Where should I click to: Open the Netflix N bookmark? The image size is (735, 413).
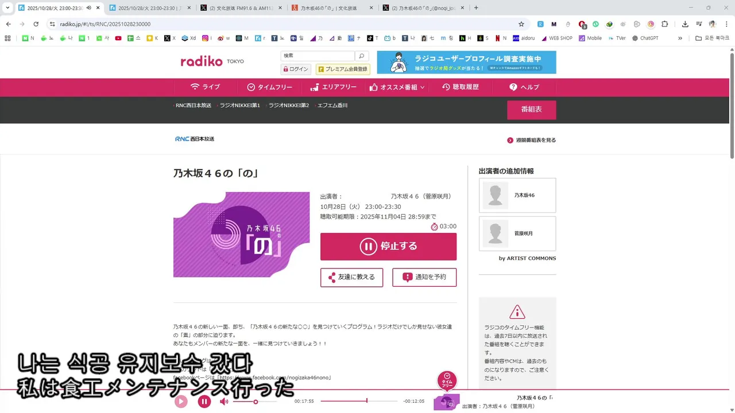pyautogui.click(x=501, y=38)
